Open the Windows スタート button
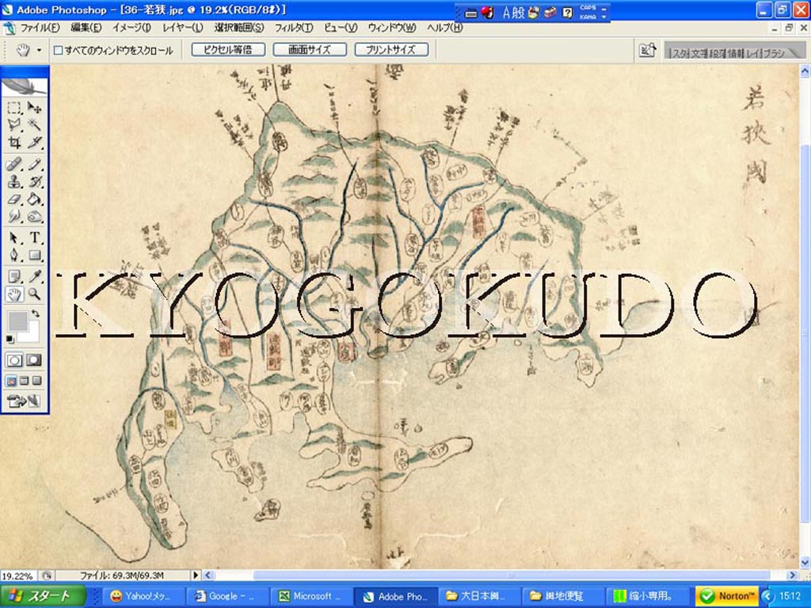Viewport: 811px width, 608px height. pyautogui.click(x=43, y=596)
